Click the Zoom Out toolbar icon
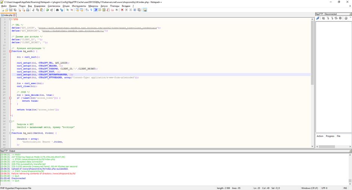This screenshot has width=352, height=190. 72,10
